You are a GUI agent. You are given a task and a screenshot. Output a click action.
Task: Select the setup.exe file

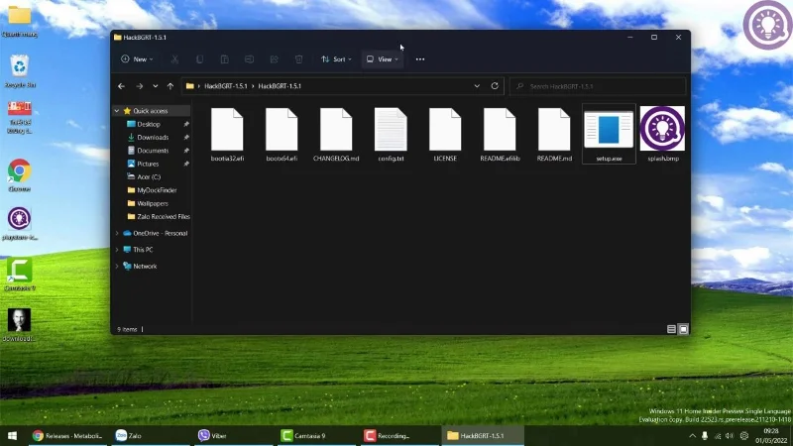tap(609, 134)
